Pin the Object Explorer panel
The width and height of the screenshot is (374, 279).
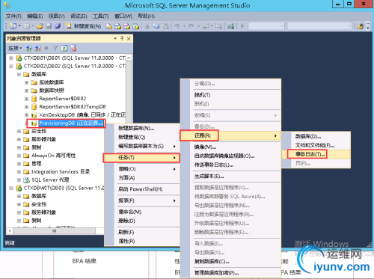[x=122, y=38]
